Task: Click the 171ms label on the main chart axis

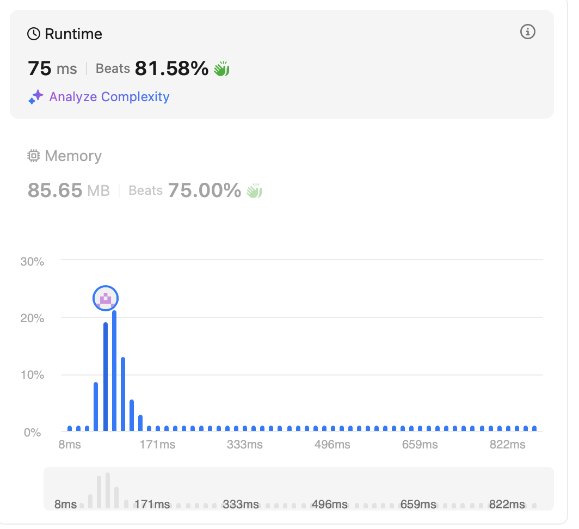Action: [157, 445]
